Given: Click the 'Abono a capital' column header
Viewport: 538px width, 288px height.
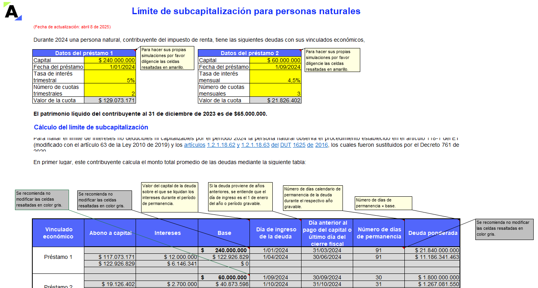Looking at the screenshot, I should tap(110, 233).
